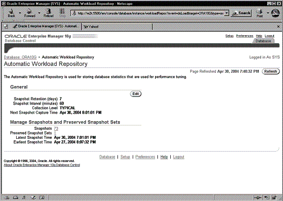Viewport: 283px width, 201px height.
Task: Click the Netscape logo throbber
Action: click(275, 13)
